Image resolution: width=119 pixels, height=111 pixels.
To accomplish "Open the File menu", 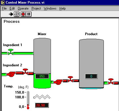I will (x=4, y=8).
